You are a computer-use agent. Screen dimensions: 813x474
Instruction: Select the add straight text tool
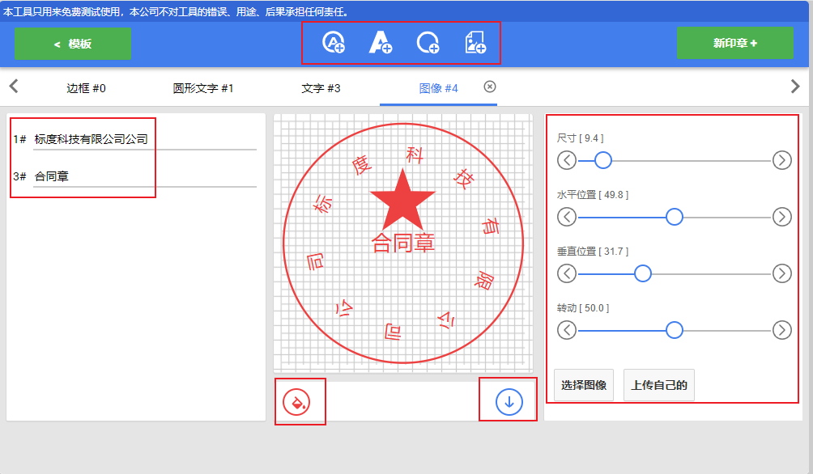coord(381,43)
